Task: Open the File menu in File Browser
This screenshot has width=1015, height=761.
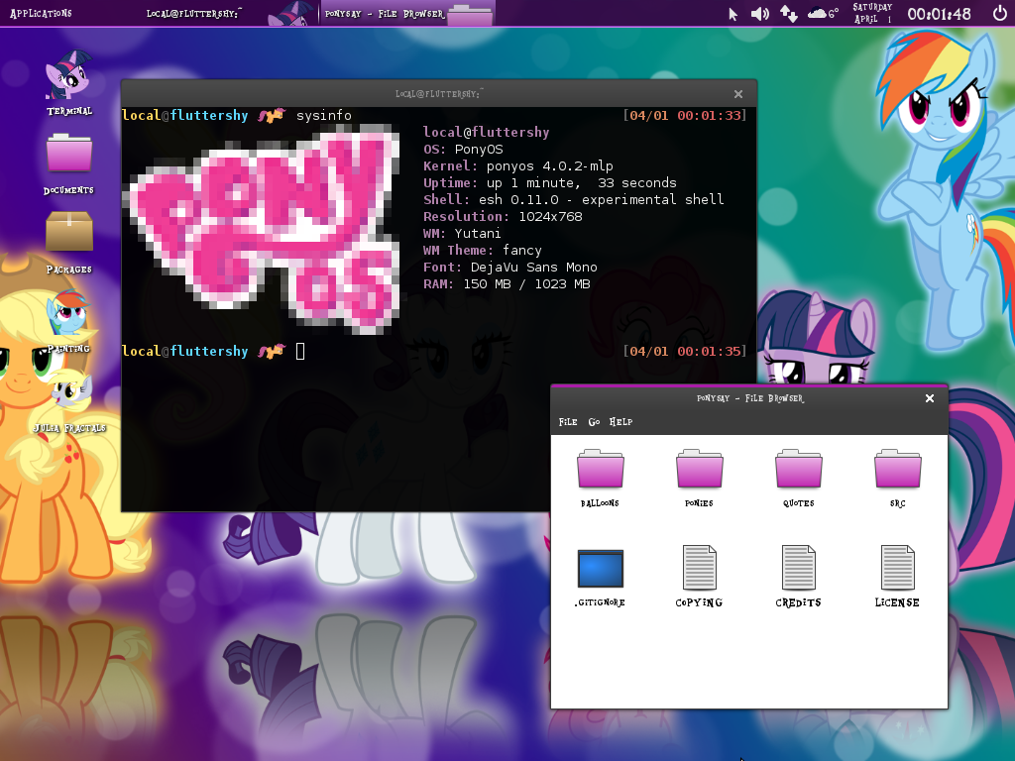Action: click(x=568, y=422)
